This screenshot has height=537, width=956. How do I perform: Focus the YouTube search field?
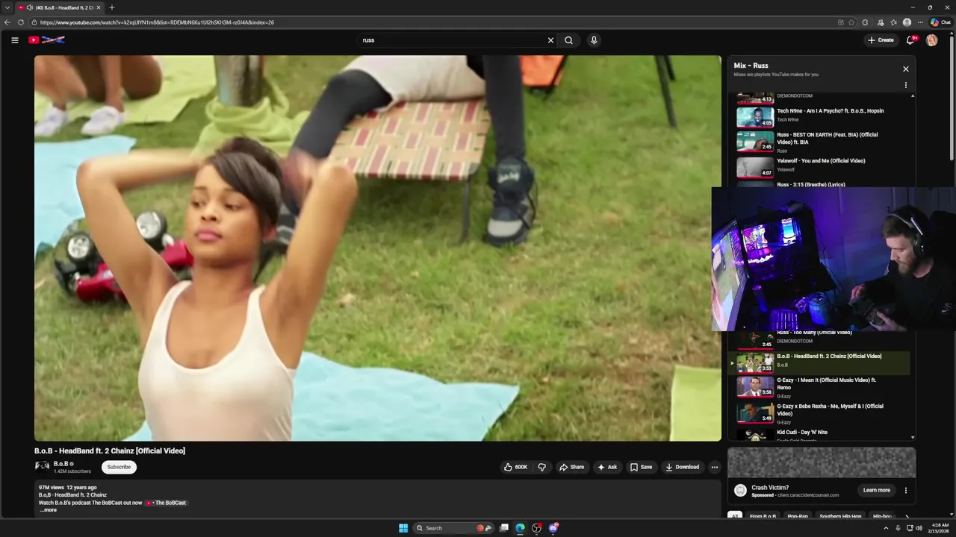pyautogui.click(x=452, y=40)
